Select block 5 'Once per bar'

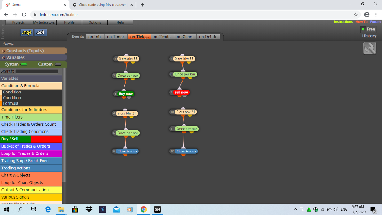click(x=128, y=133)
